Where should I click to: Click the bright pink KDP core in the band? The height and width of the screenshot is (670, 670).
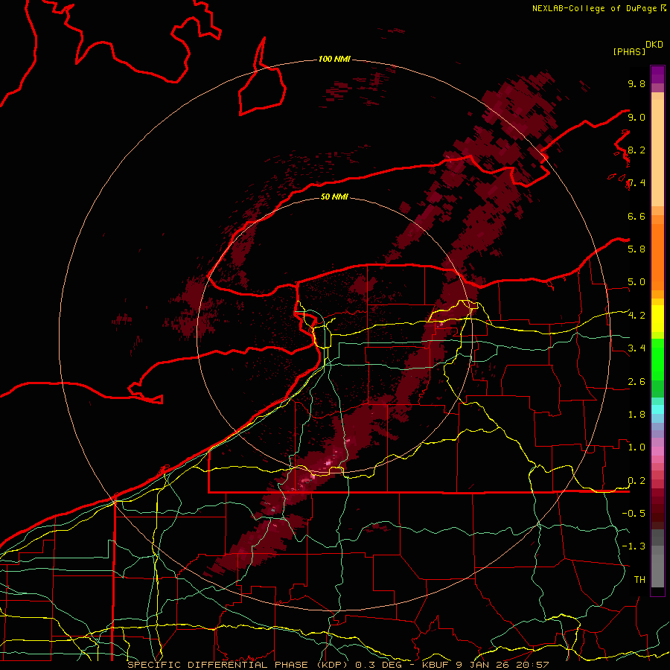(328, 463)
